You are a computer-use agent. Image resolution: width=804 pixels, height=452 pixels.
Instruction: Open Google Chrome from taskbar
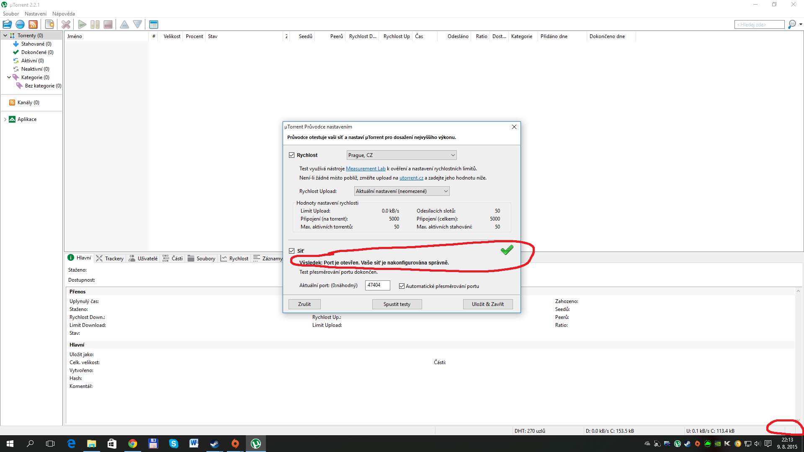click(132, 444)
